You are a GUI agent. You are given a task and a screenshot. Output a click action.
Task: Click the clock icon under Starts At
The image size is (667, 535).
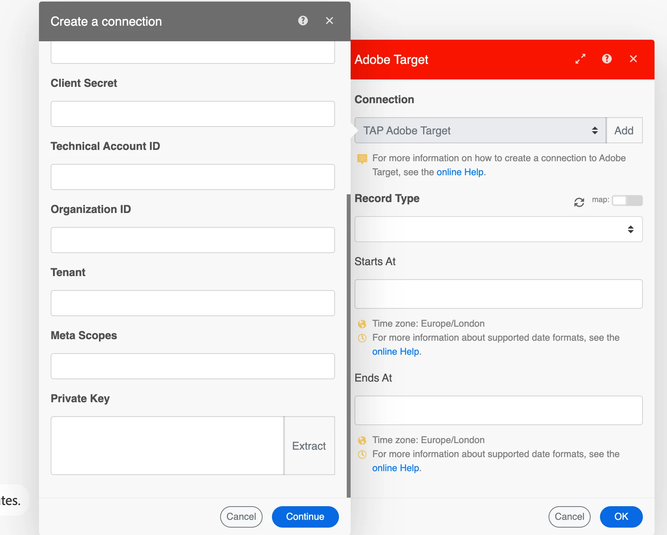pyautogui.click(x=362, y=338)
